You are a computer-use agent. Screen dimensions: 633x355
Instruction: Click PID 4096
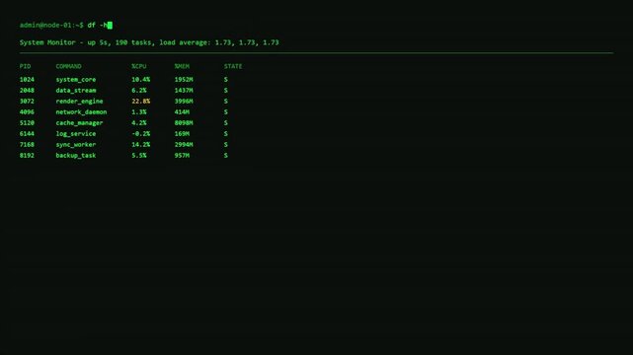tap(27, 112)
